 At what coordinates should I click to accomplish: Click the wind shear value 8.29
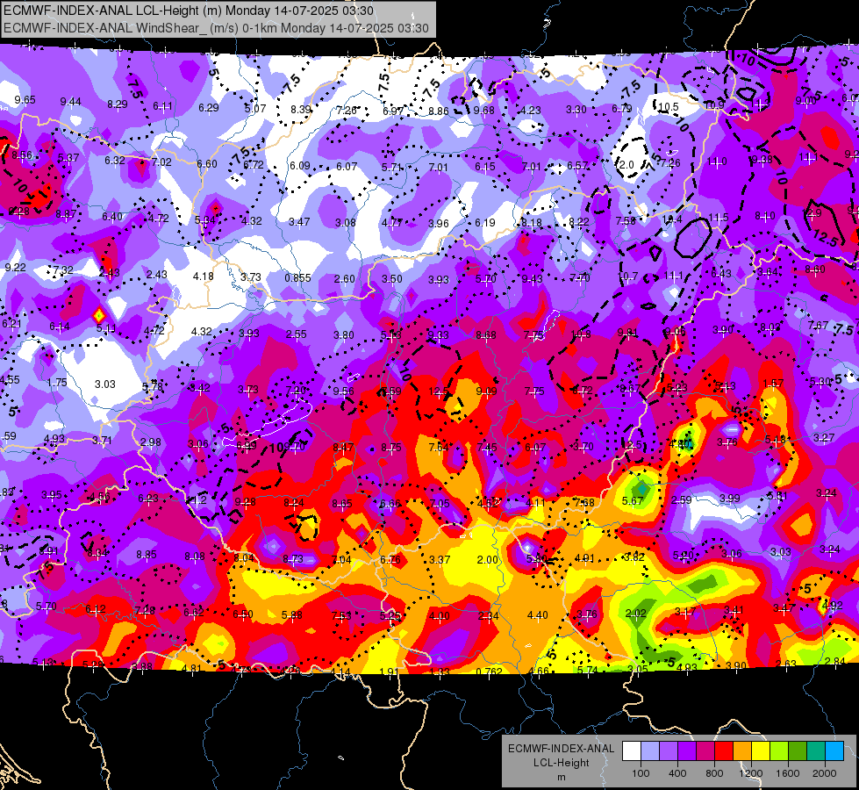118,104
